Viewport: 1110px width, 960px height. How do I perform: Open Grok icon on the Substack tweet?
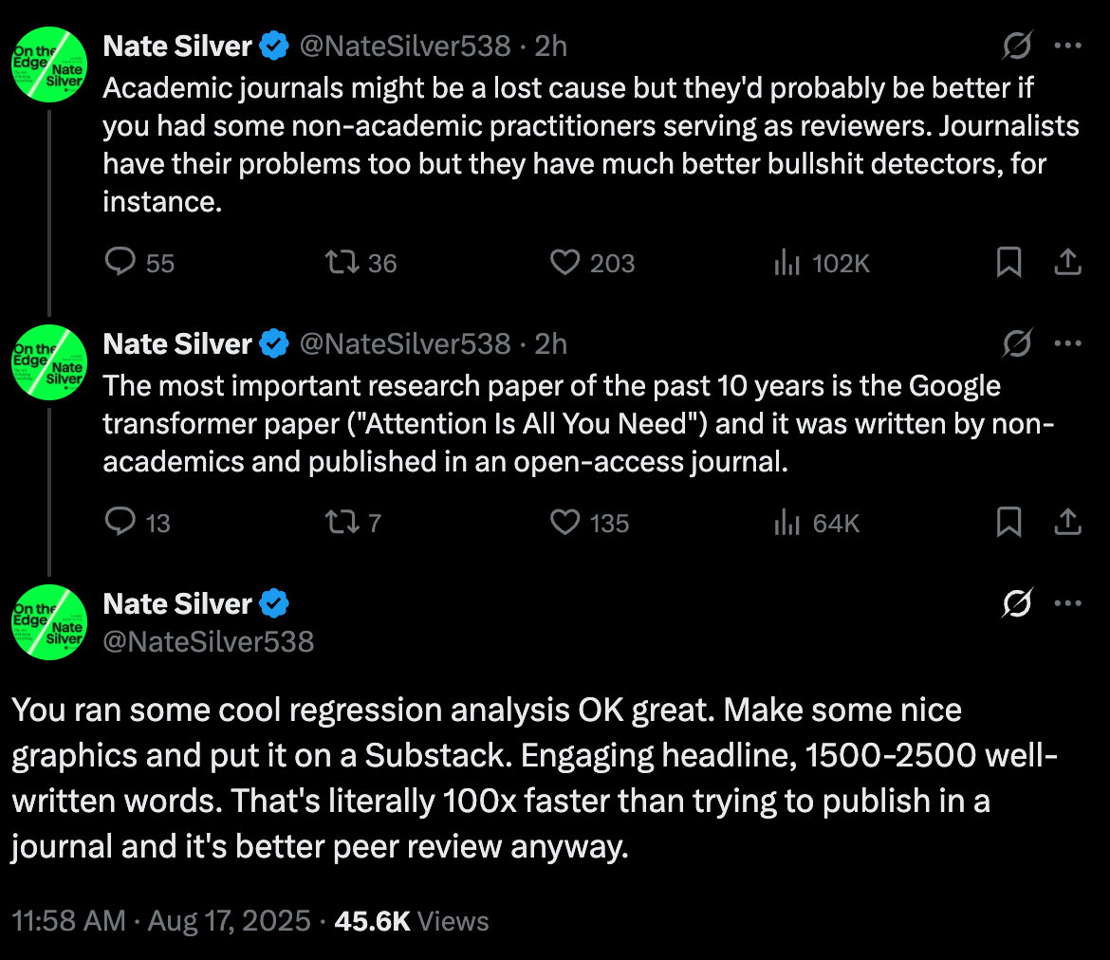point(1017,603)
